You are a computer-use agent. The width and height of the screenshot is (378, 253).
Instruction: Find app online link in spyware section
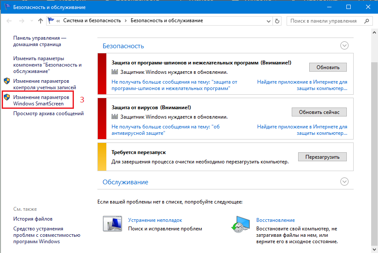pos(302,85)
